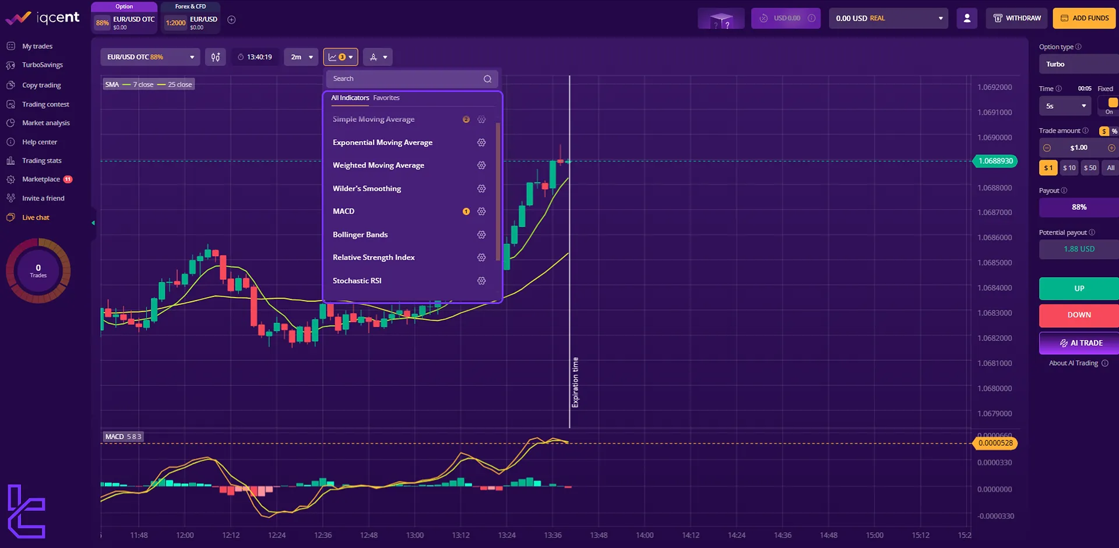Screen dimensions: 1119x548
Task: Click the Invite a friend icon
Action: tap(10, 198)
